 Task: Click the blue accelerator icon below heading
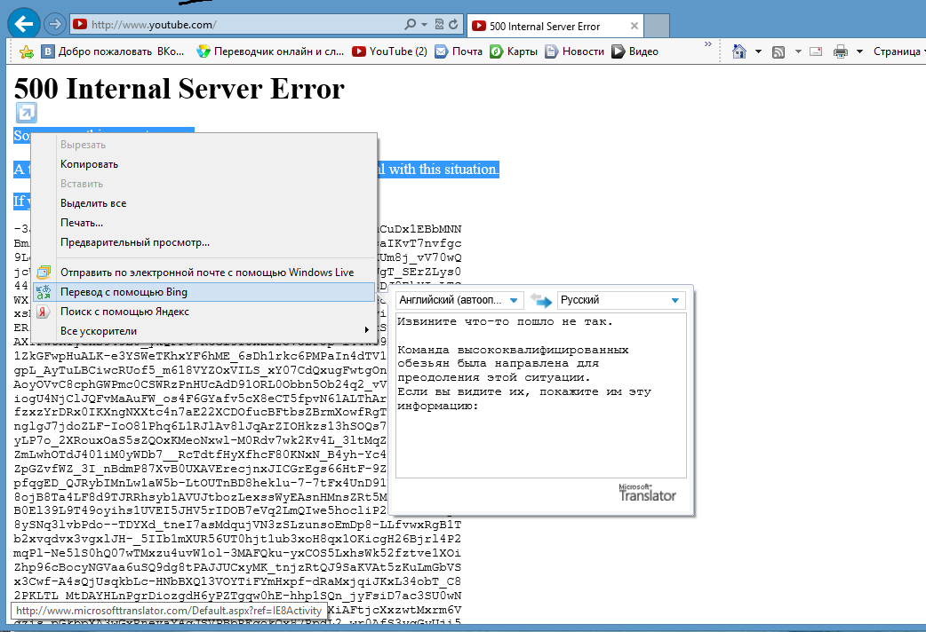[26, 113]
